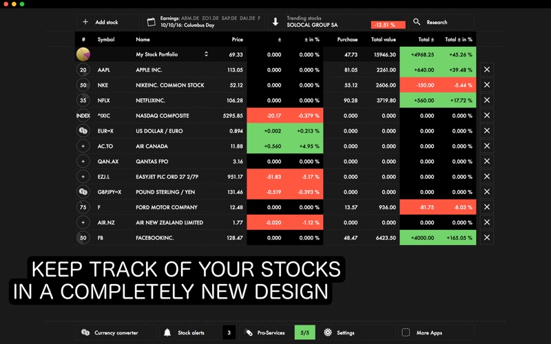Click the INDEX badge for ^IXIC

pyautogui.click(x=83, y=116)
